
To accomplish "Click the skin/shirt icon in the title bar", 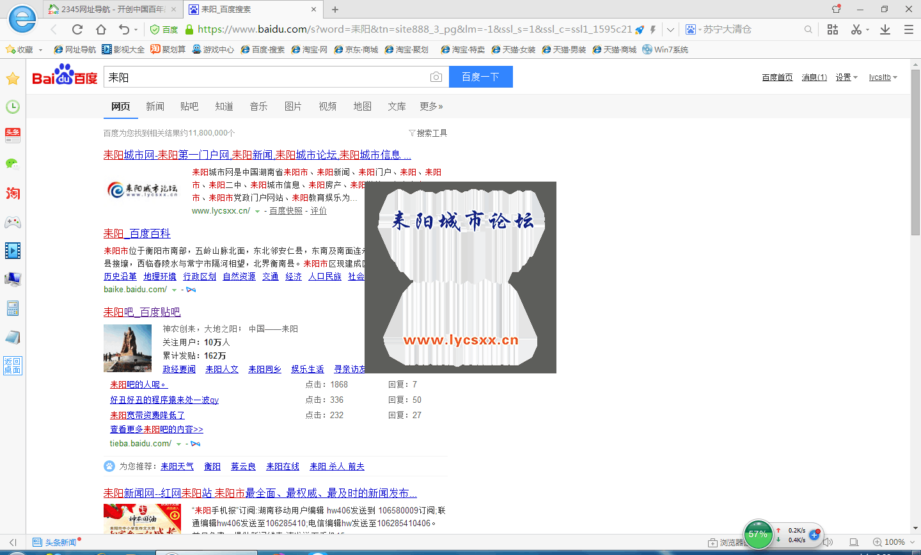I will pyautogui.click(x=837, y=9).
